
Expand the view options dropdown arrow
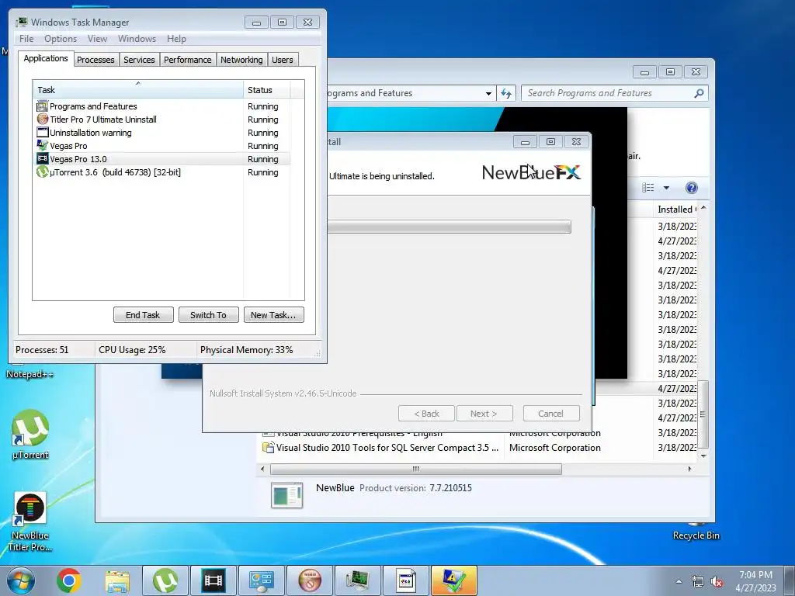point(666,188)
